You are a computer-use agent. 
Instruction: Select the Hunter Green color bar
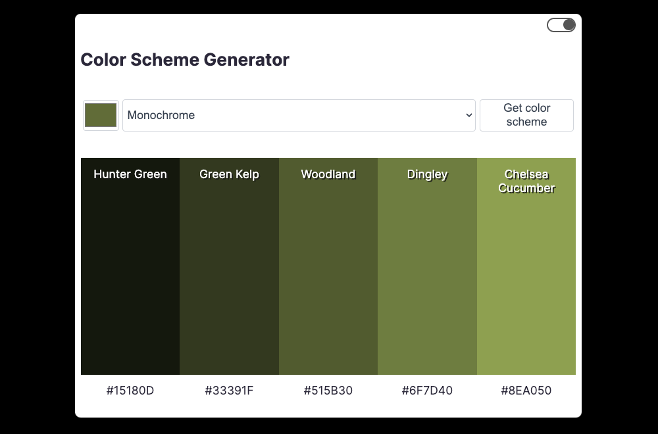130,276
